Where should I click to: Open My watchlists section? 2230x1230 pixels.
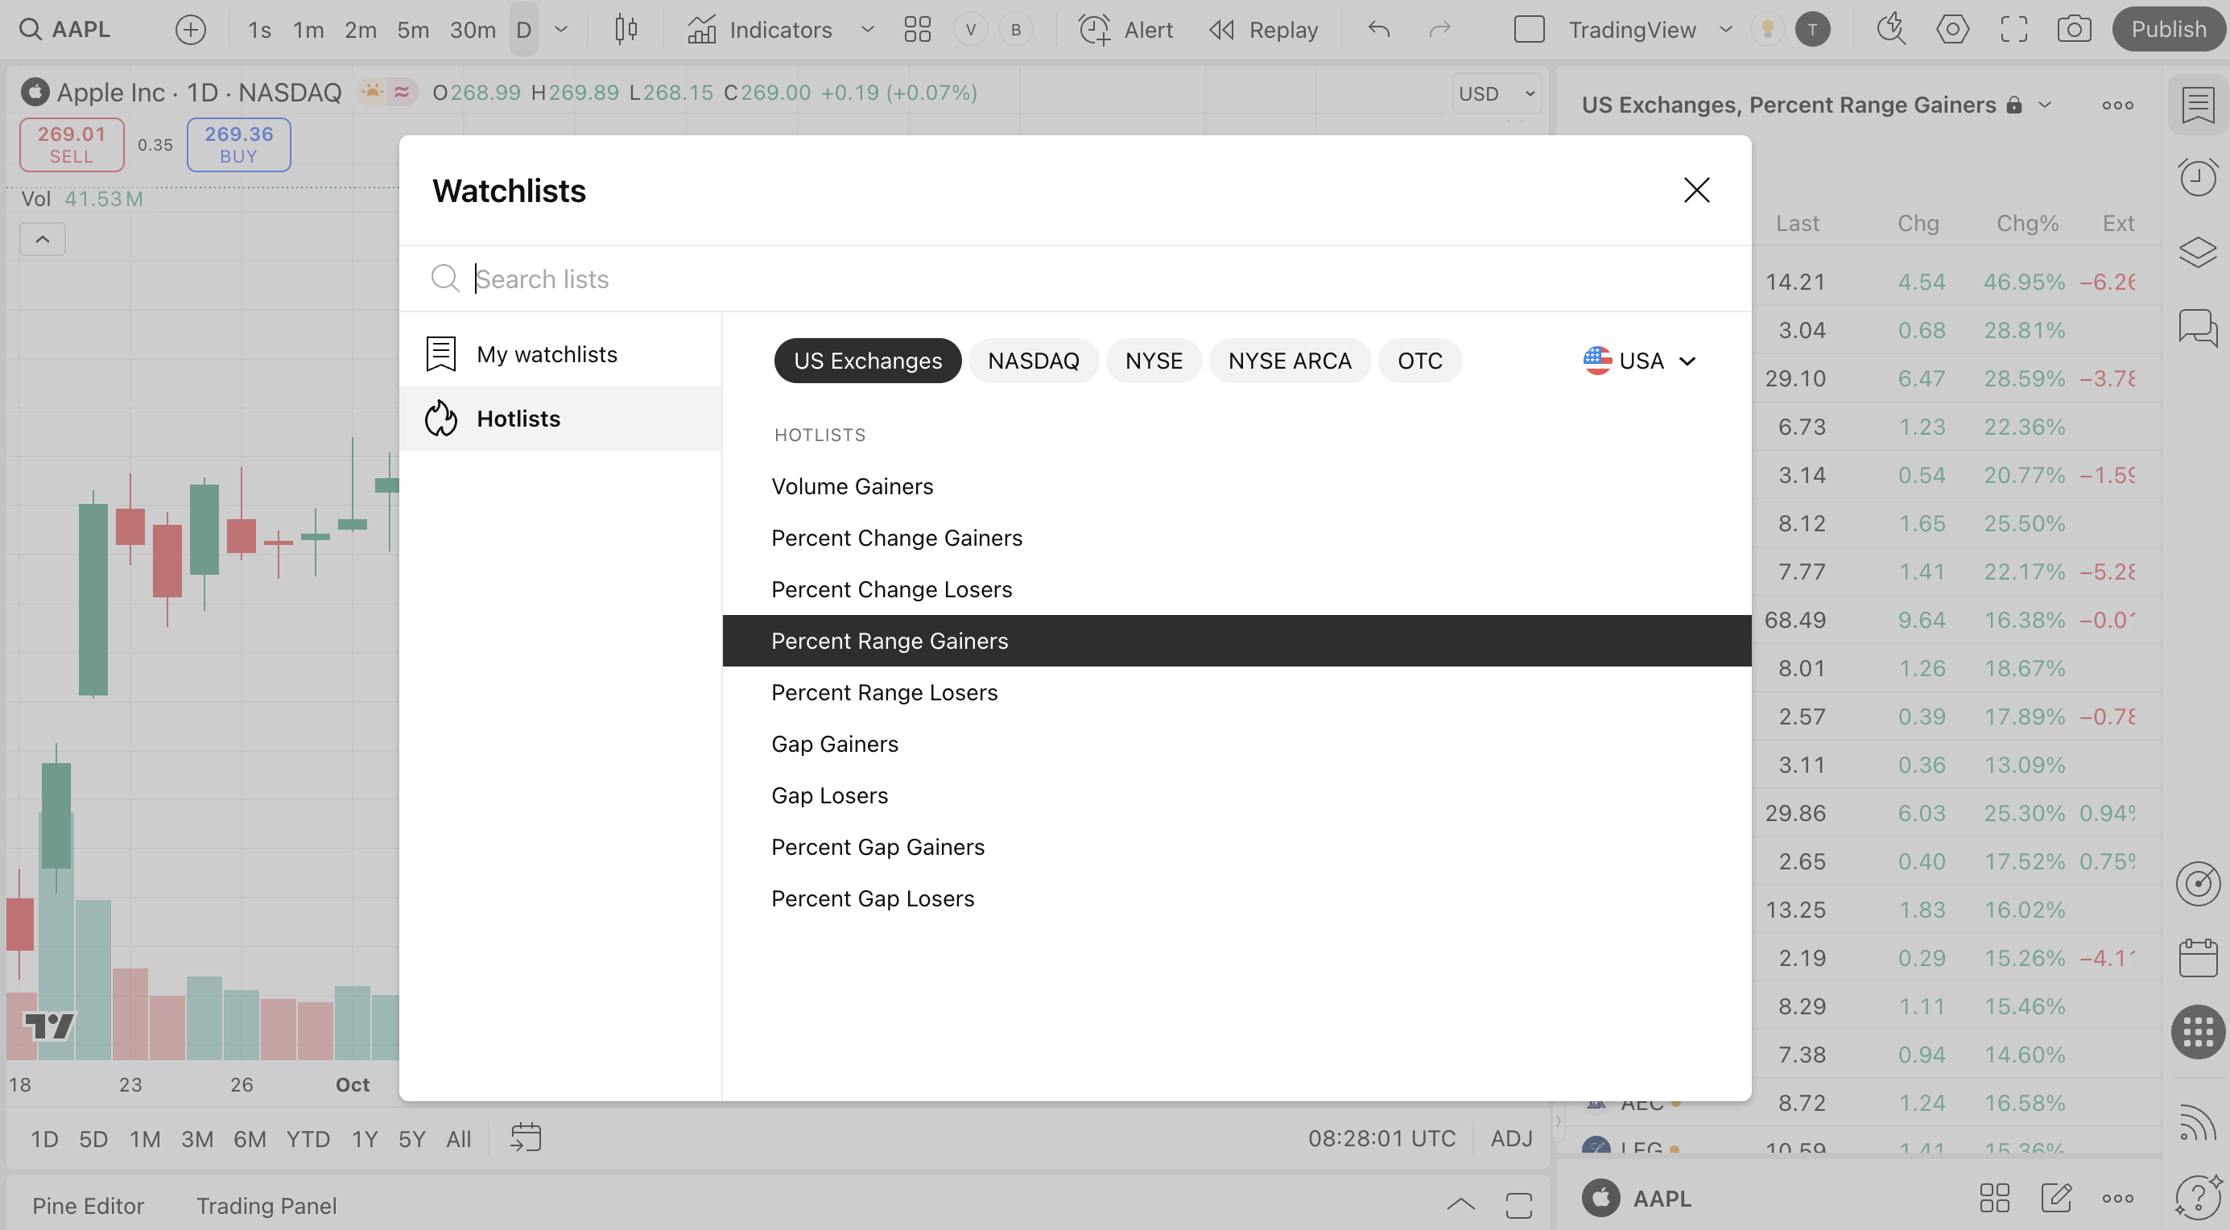click(547, 354)
